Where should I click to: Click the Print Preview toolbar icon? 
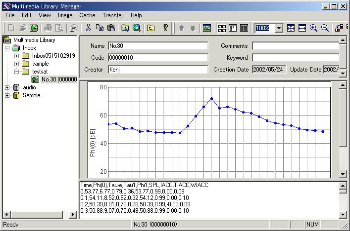[x=59, y=28]
